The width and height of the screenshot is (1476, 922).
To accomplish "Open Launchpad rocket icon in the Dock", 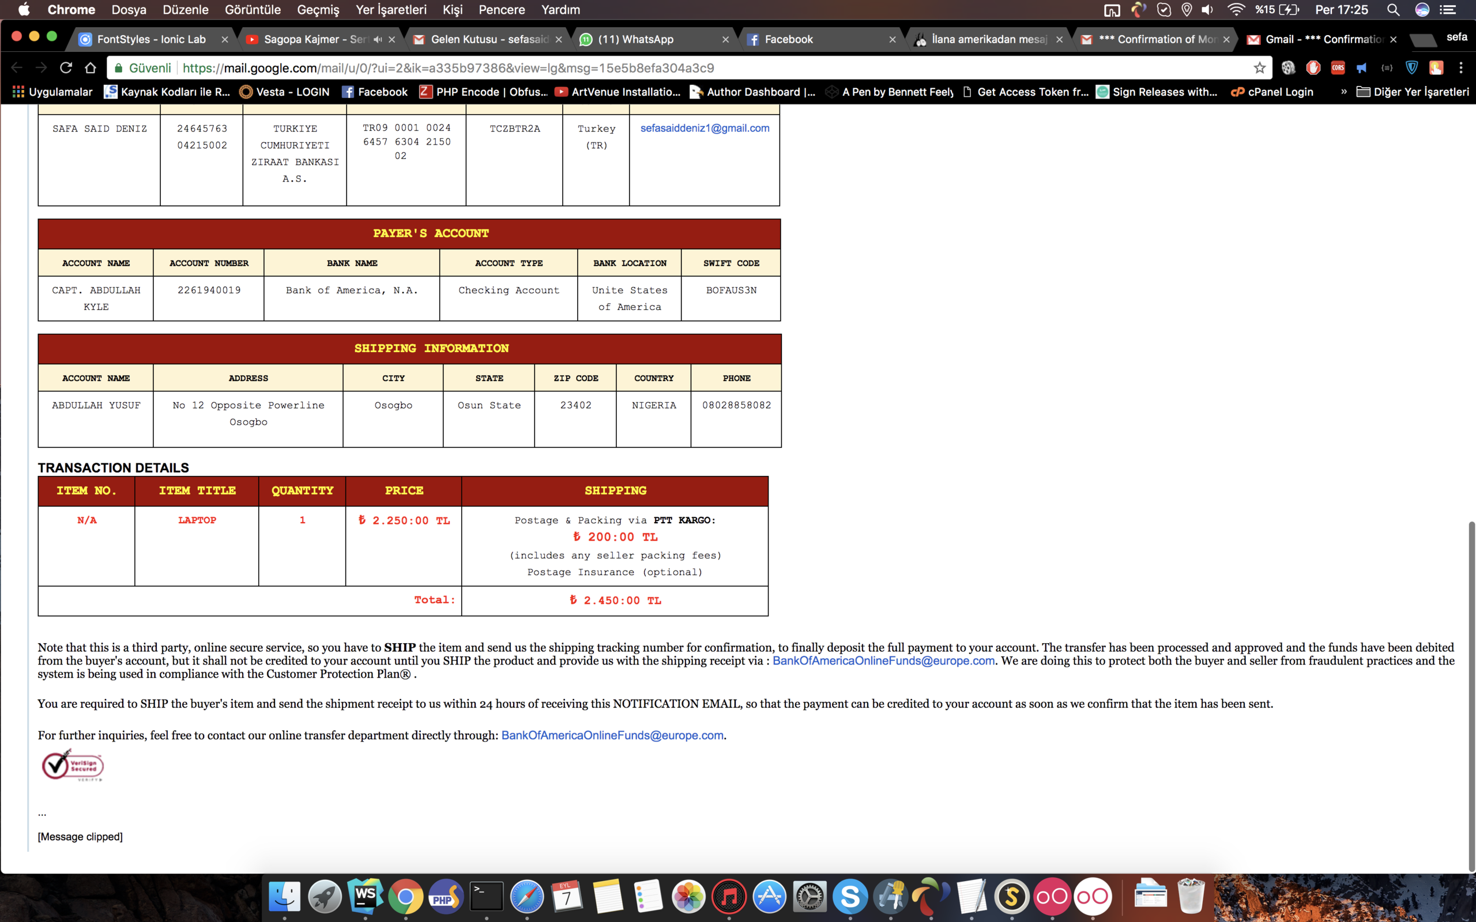I will coord(325,897).
